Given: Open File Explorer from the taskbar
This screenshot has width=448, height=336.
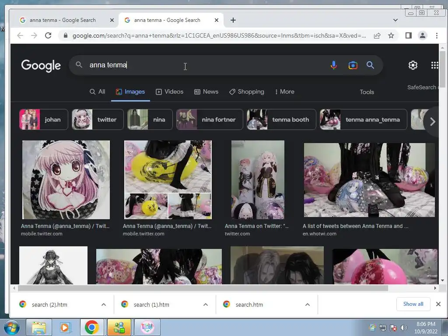Looking at the screenshot, I should point(39,327).
